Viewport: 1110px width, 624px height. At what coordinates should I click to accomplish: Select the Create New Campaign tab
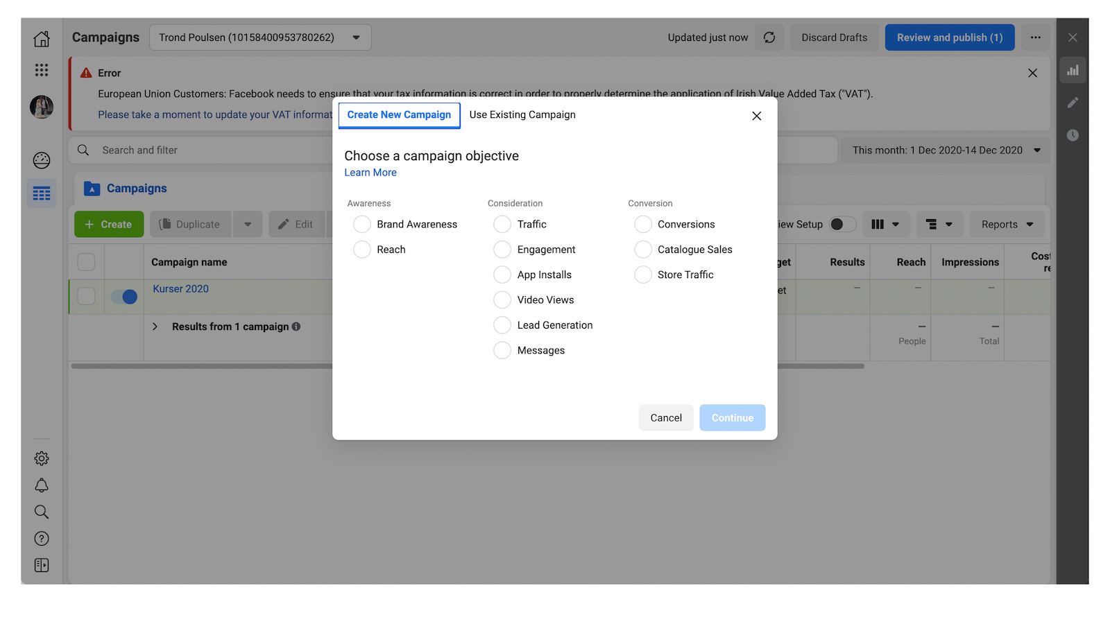point(399,115)
